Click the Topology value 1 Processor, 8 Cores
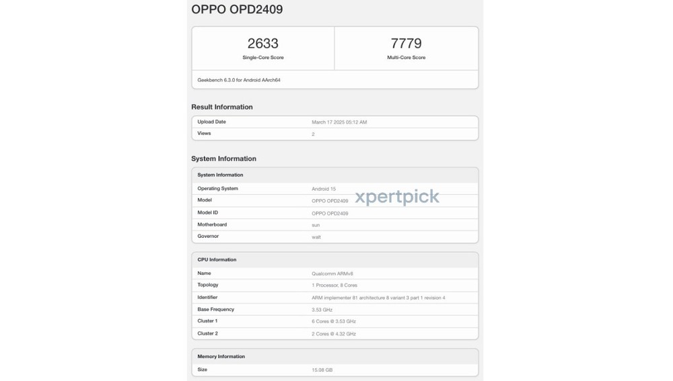 (334, 286)
